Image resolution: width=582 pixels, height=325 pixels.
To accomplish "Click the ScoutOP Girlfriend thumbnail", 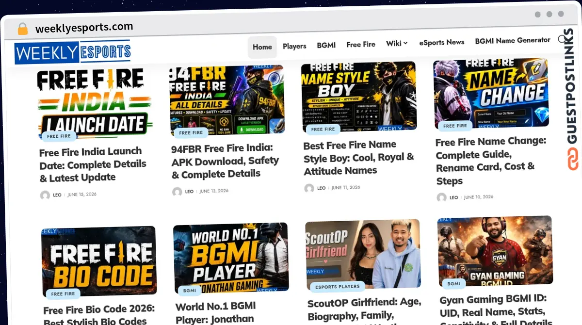I will tap(363, 254).
